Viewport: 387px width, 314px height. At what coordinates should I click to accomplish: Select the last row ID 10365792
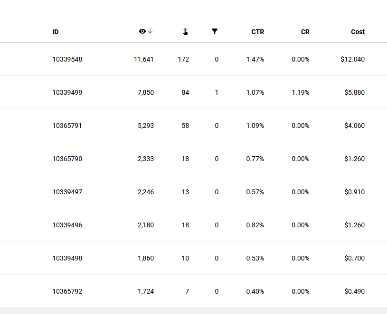(x=67, y=291)
